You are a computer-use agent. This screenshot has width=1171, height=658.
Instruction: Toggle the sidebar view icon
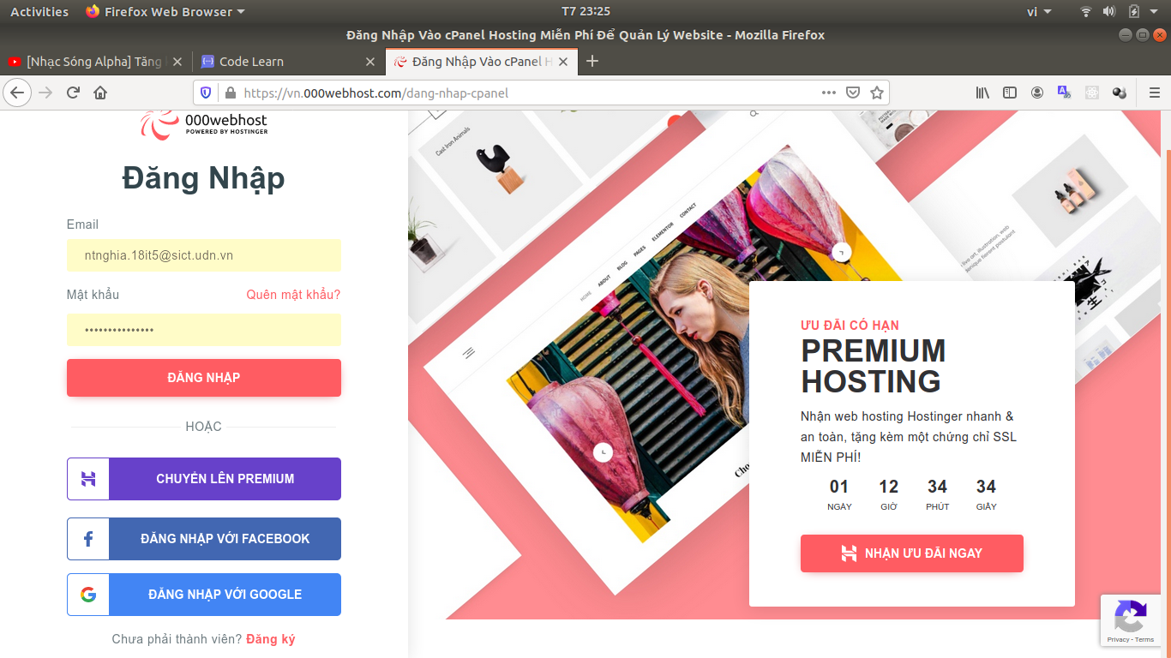tap(1010, 93)
